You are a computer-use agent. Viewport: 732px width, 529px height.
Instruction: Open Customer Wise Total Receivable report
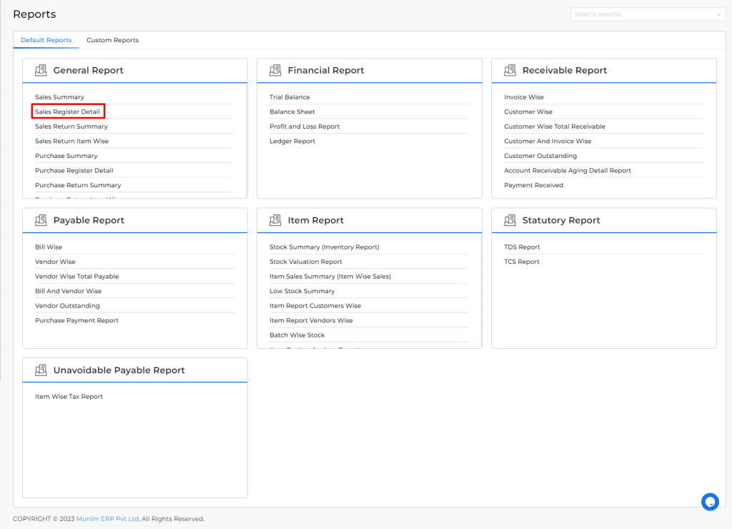555,127
